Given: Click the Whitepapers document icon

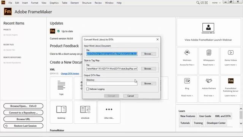Looking at the screenshot, I should pyautogui.click(x=209, y=53).
